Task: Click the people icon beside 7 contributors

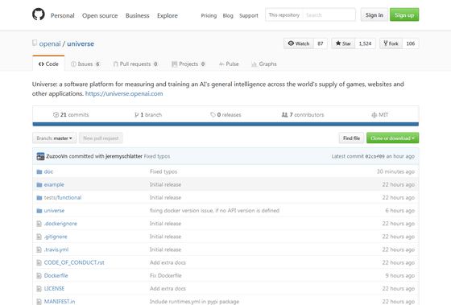Action: (284, 115)
